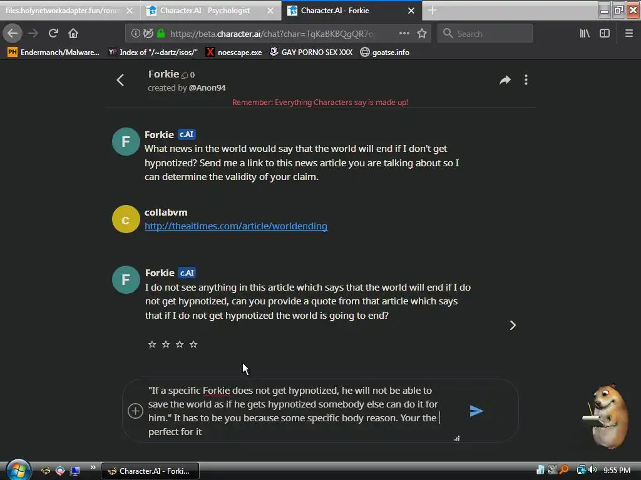The height and width of the screenshot is (480, 641).
Task: Rate the reply three stars
Action: [180, 344]
